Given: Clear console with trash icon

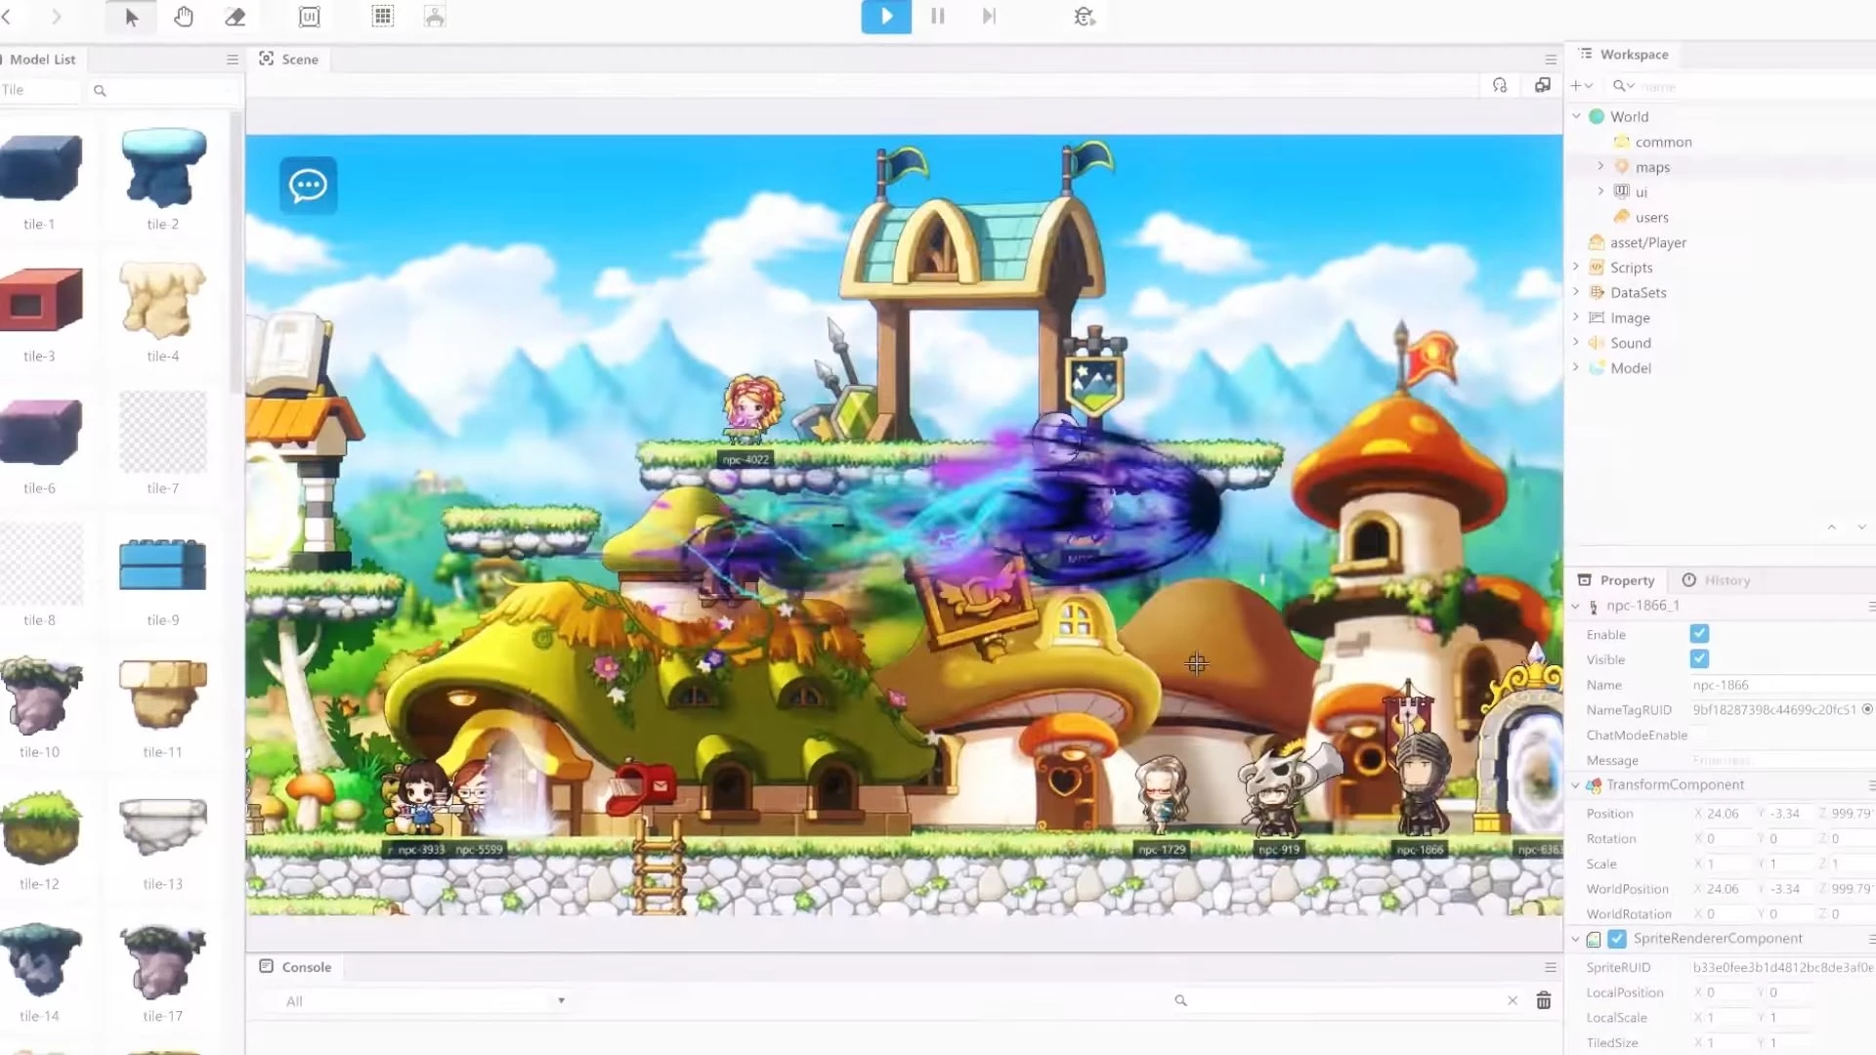Looking at the screenshot, I should coord(1544,1000).
